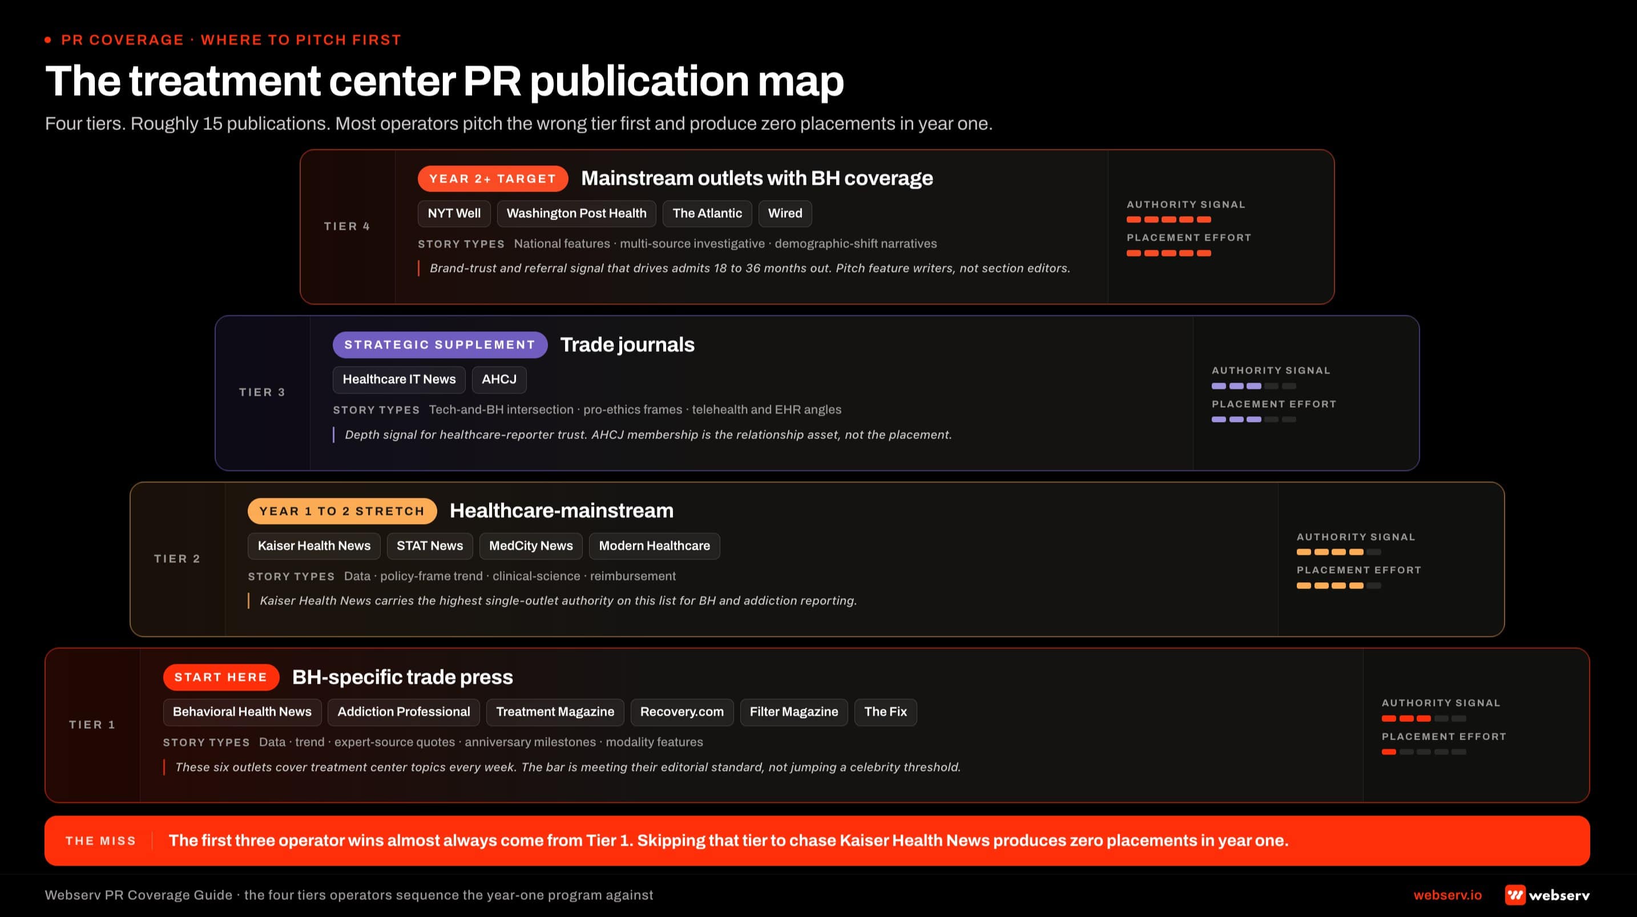This screenshot has height=917, width=1637.
Task: Open the webserv.io link
Action: (1447, 895)
